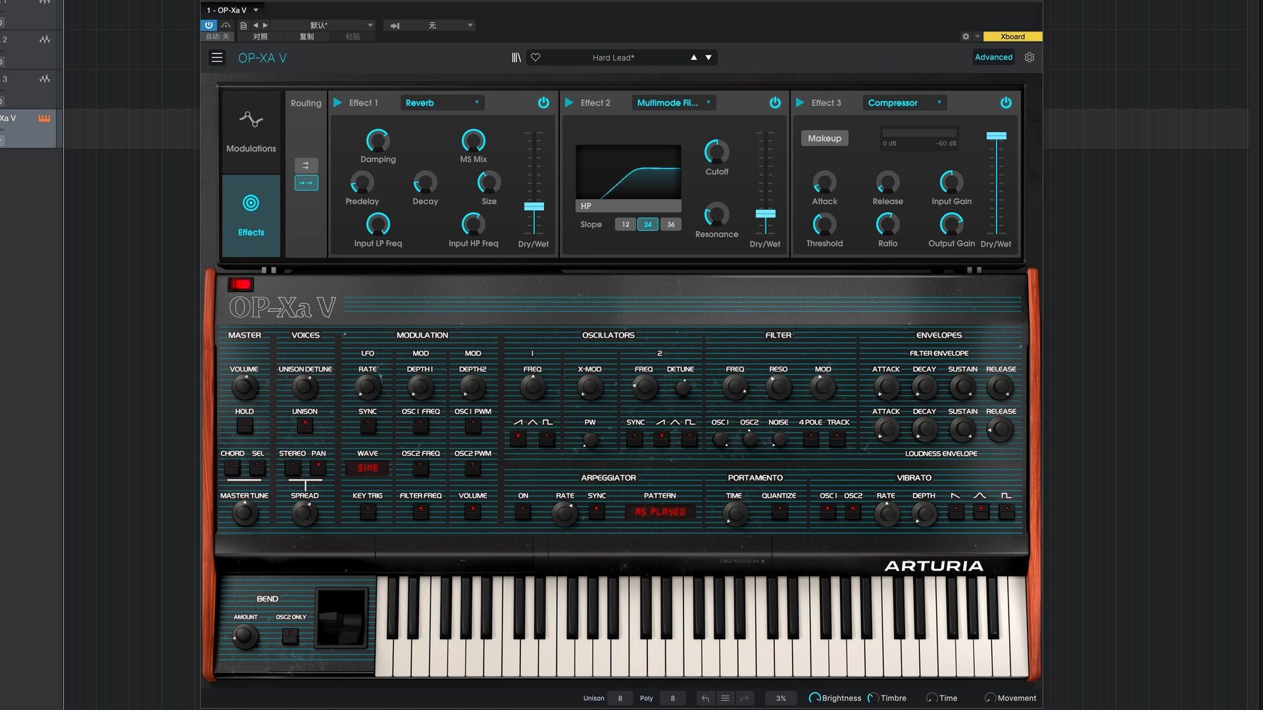
Task: Open the gear settings side panel
Action: pyautogui.click(x=1029, y=57)
